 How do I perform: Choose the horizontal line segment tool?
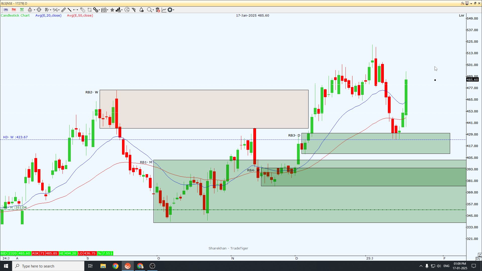coord(76,10)
